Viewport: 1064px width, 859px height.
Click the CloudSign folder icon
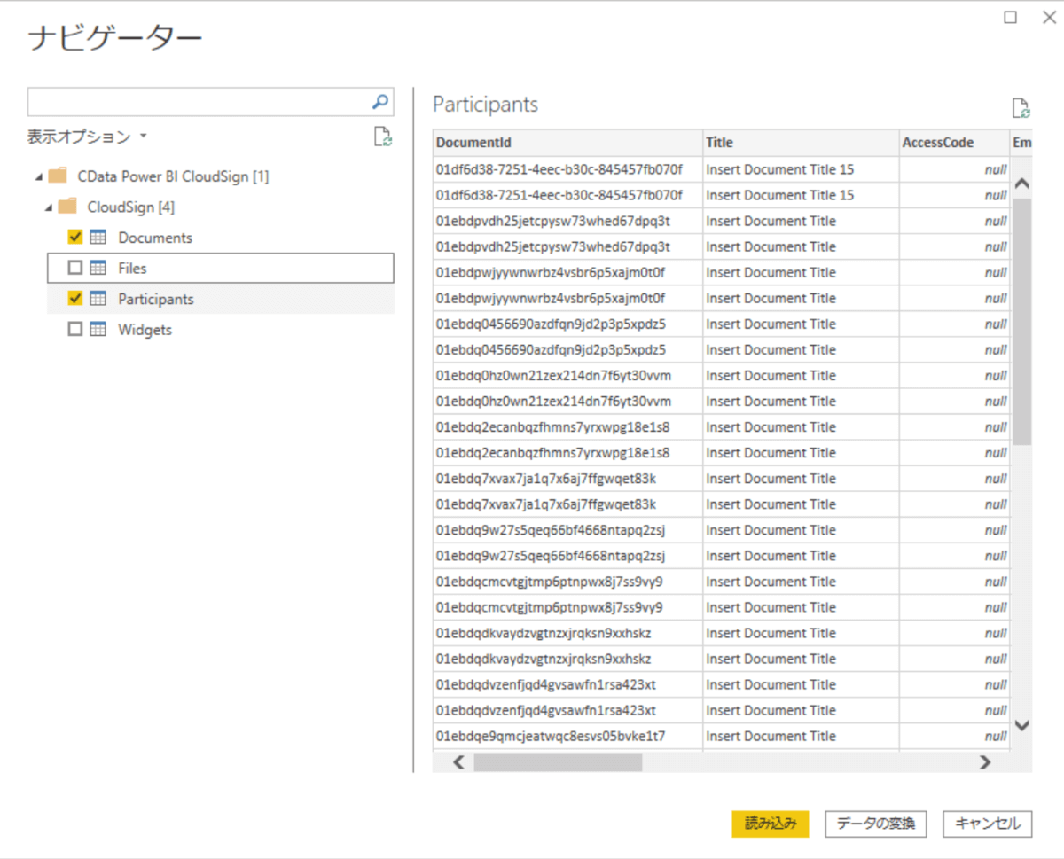(67, 207)
